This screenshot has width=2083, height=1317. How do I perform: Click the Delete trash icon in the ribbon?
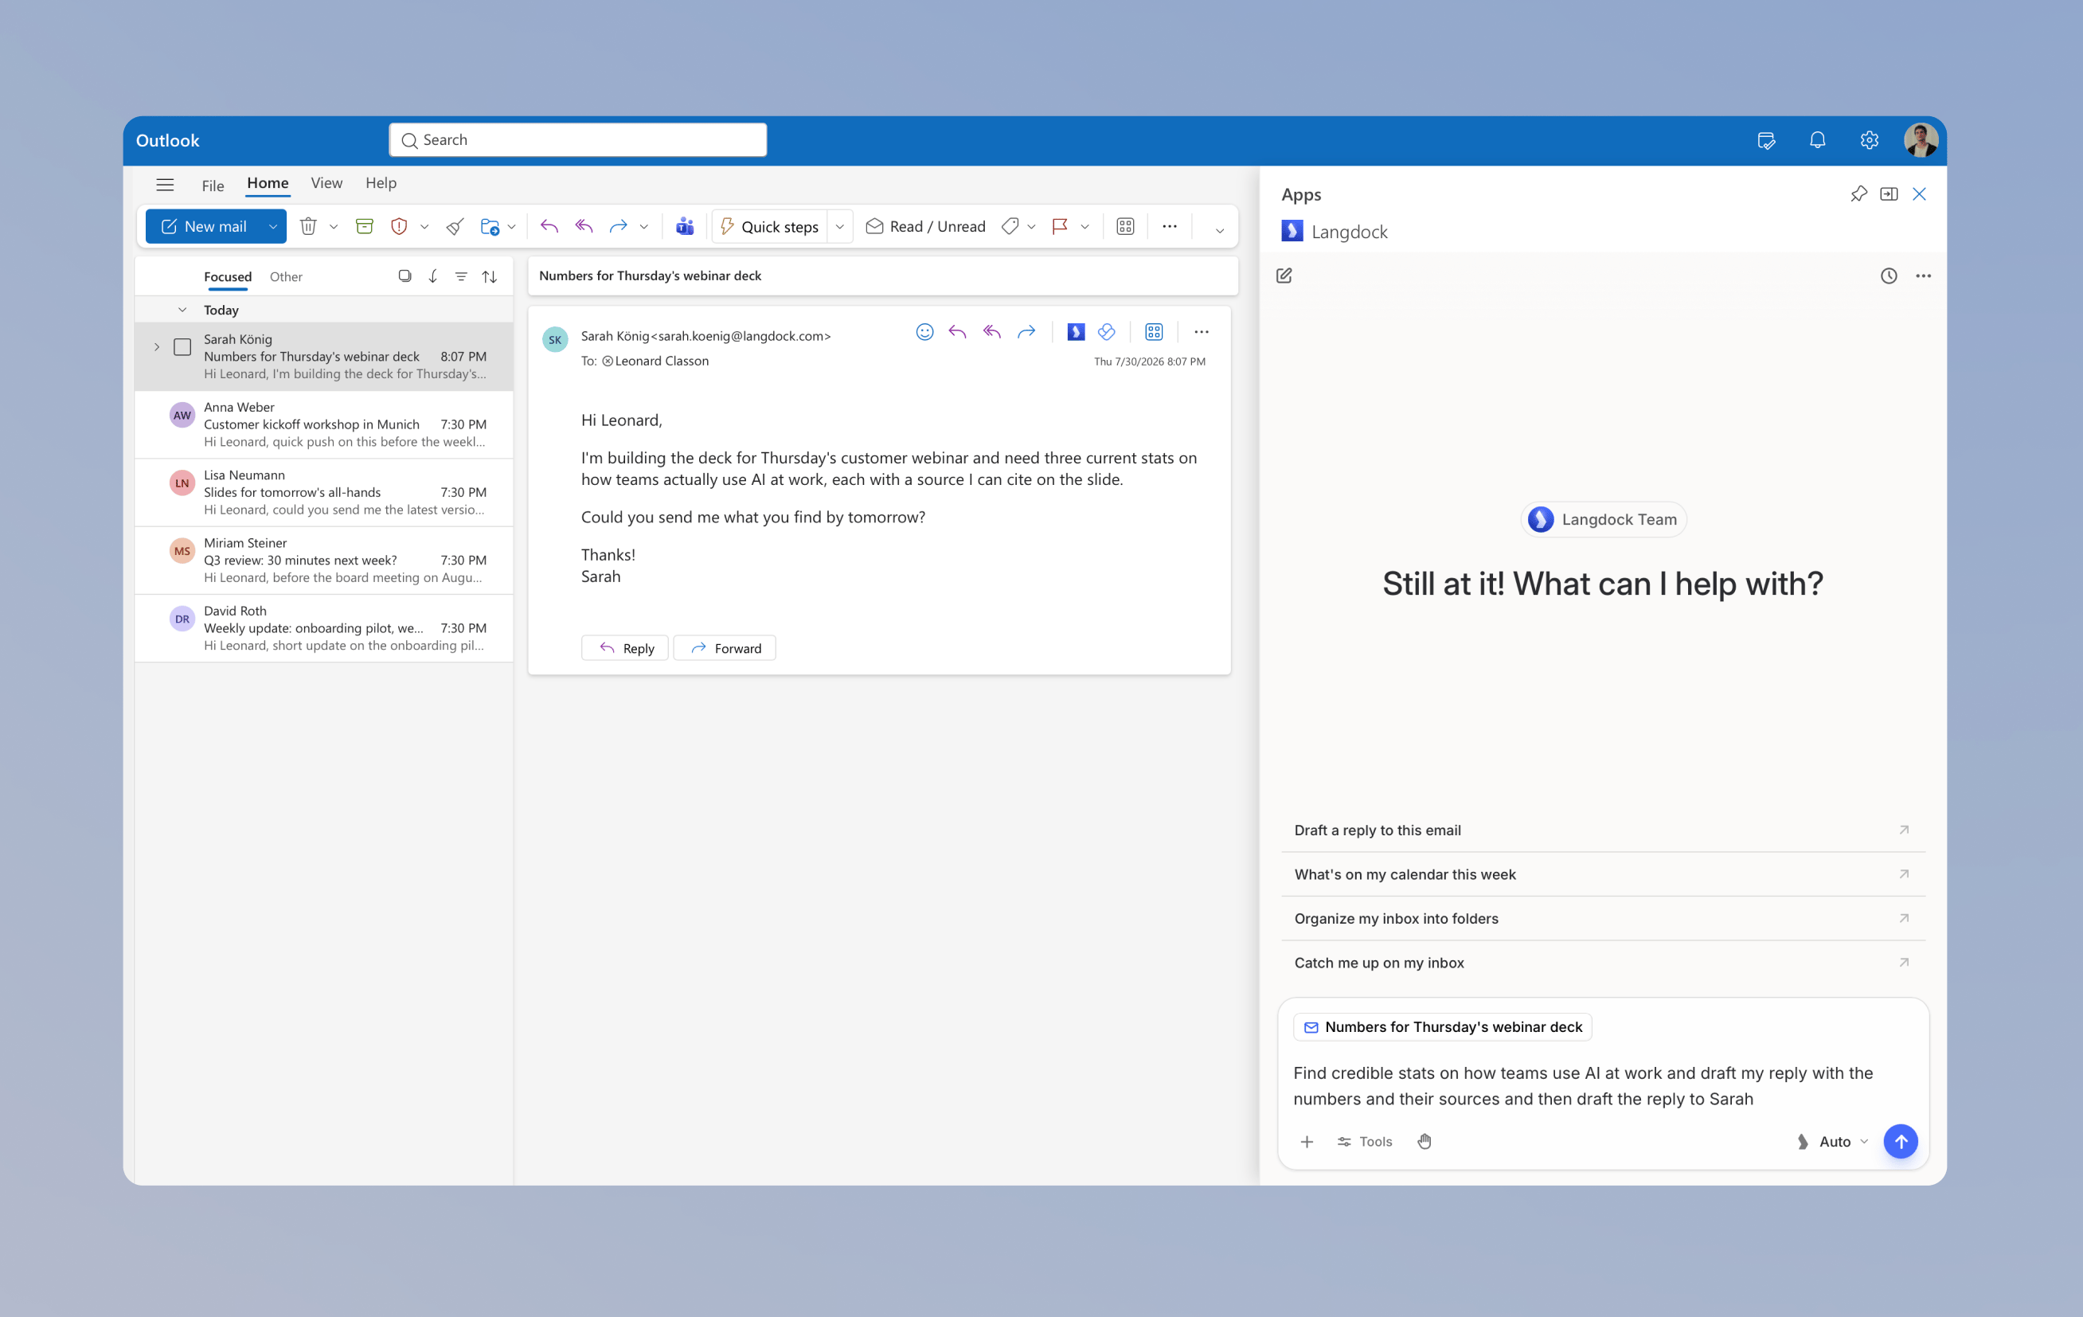point(308,227)
